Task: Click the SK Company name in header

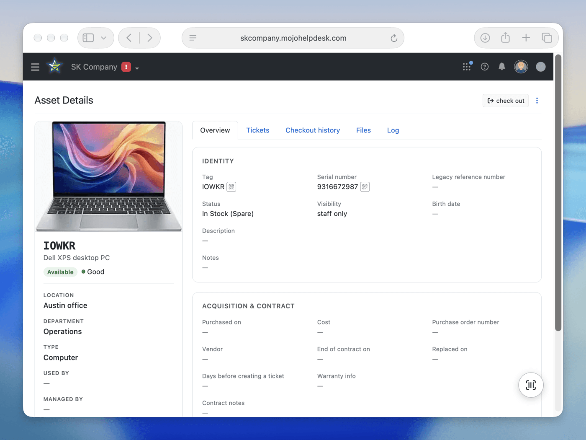Action: [94, 67]
